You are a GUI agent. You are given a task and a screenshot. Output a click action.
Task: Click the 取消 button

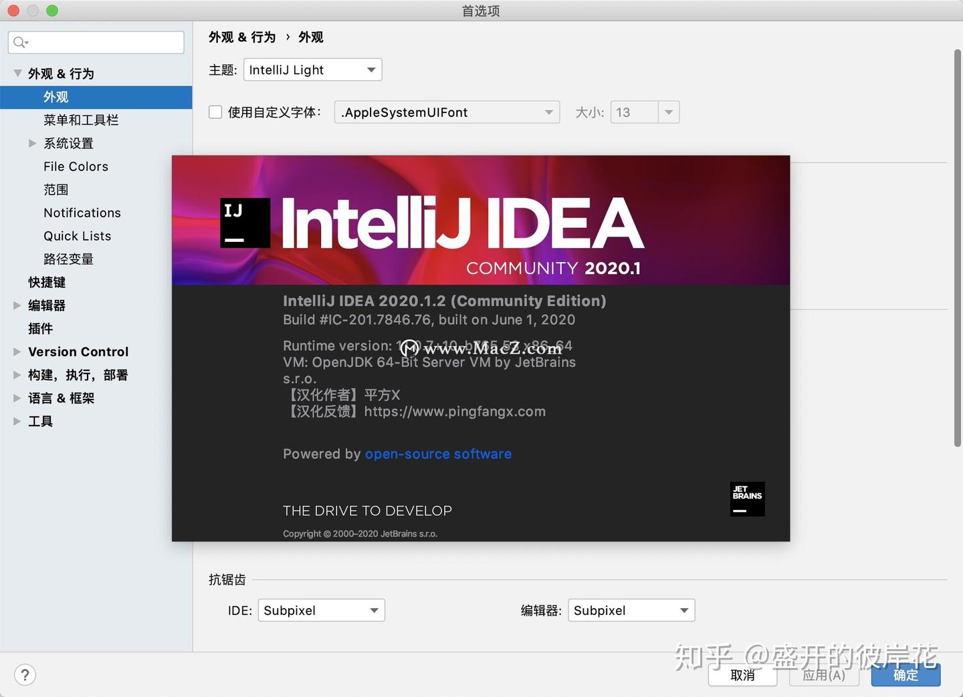[742, 675]
